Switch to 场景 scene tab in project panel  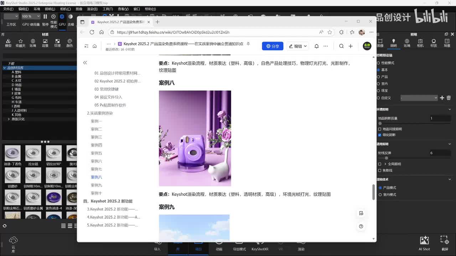pos(447,43)
